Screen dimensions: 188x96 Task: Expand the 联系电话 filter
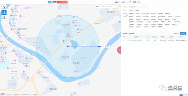coord(132,17)
